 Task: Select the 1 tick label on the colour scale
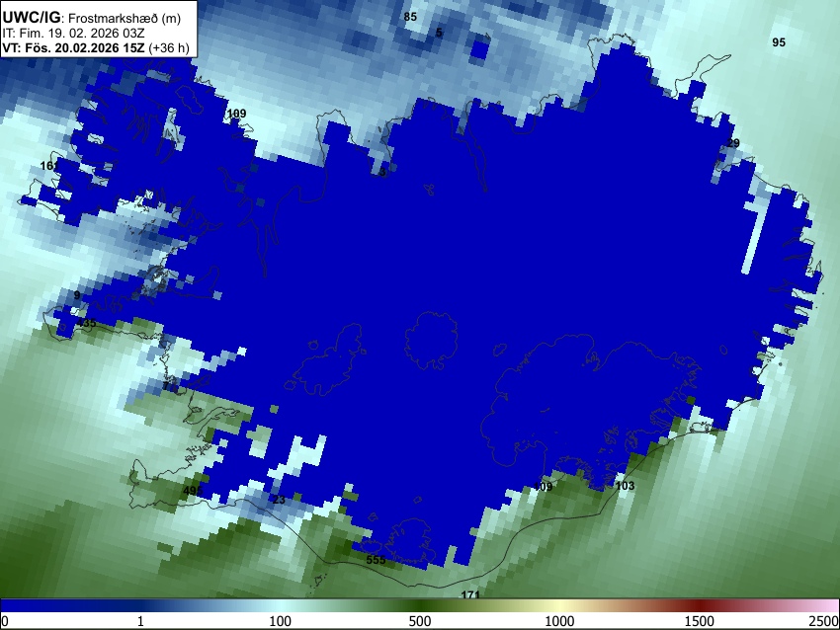point(140,621)
